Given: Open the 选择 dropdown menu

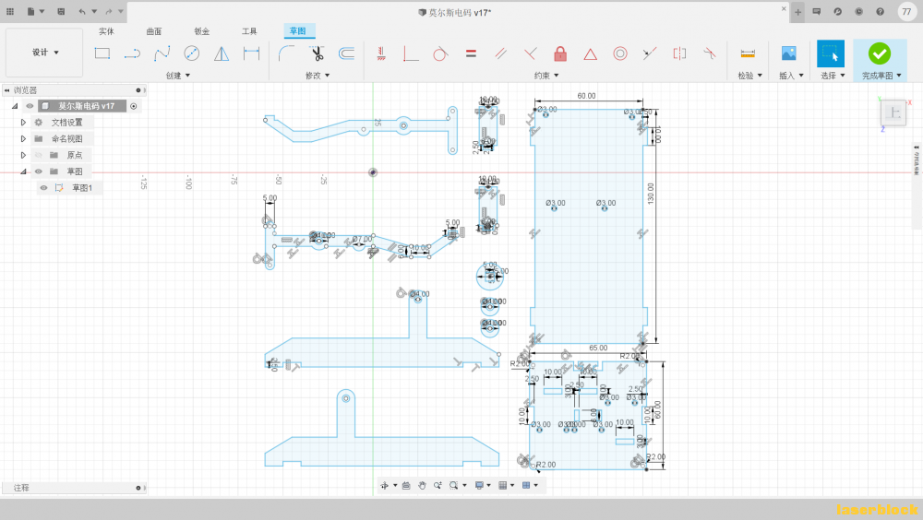Looking at the screenshot, I should (833, 76).
